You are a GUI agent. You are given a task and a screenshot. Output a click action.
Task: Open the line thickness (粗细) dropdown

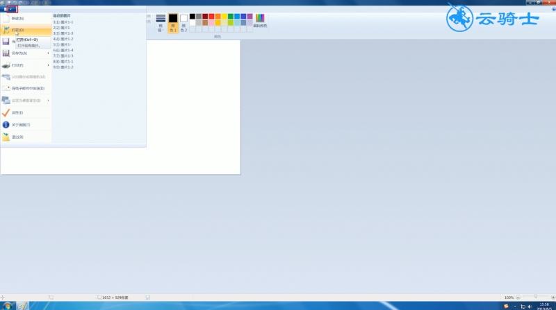point(161,23)
